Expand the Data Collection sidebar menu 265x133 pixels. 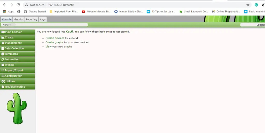[x=17, y=48]
